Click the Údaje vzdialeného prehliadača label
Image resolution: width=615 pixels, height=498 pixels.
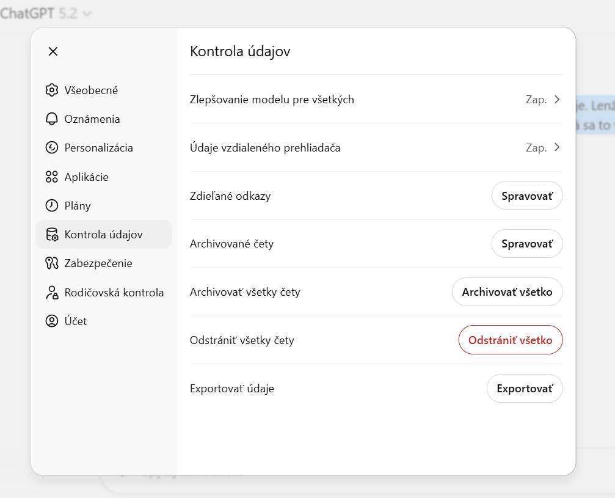tap(265, 148)
